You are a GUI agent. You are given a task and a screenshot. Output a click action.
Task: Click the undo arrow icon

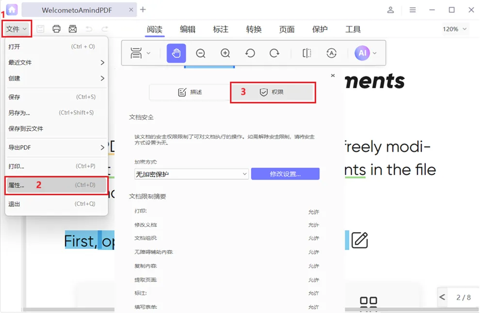tap(89, 29)
